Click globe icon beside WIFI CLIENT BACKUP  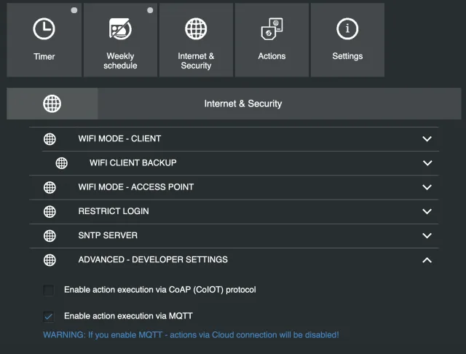coord(62,162)
